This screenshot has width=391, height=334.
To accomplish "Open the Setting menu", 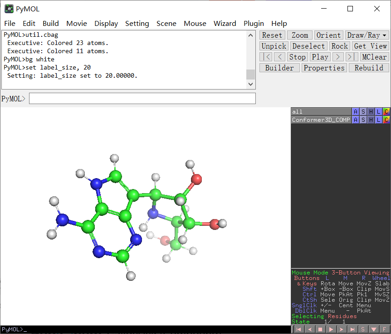I will (137, 24).
